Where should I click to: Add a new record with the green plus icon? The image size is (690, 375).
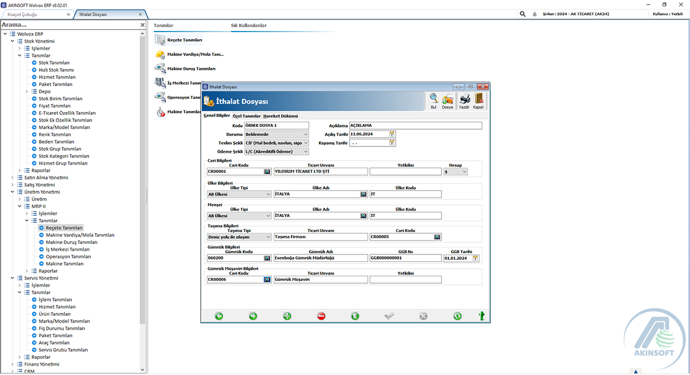coord(286,316)
